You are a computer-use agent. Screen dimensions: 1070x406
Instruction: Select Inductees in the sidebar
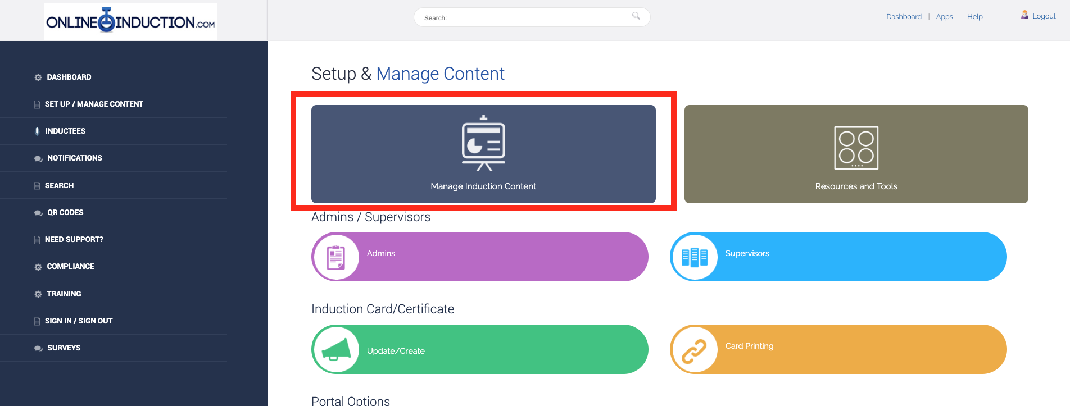65,131
